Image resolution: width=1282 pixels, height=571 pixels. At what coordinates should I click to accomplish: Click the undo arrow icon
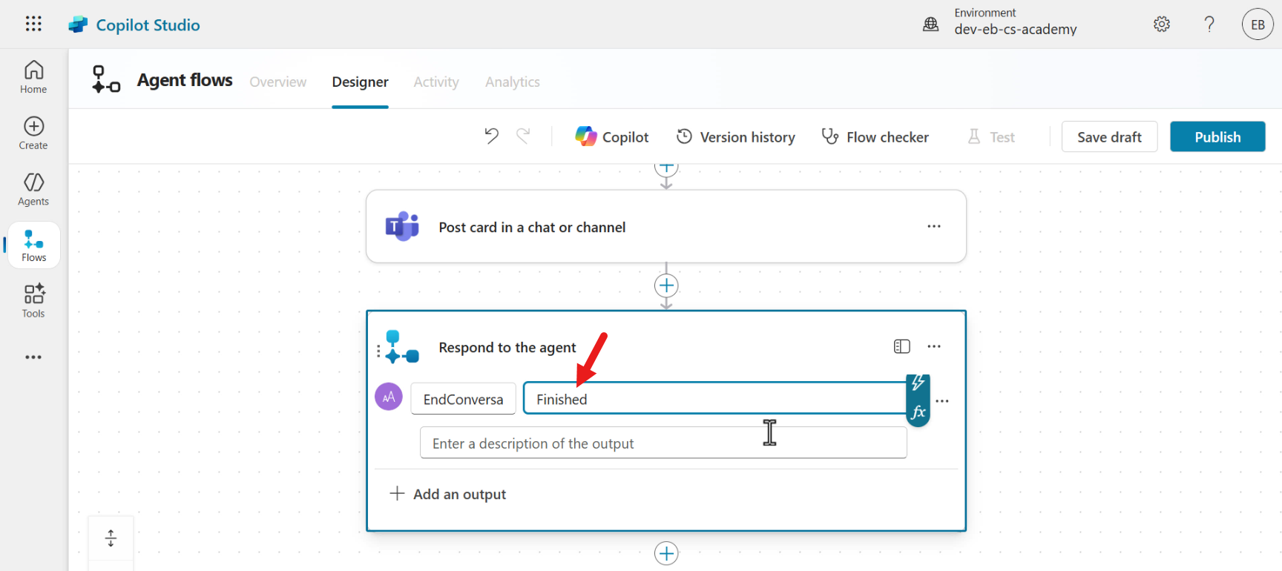(491, 136)
